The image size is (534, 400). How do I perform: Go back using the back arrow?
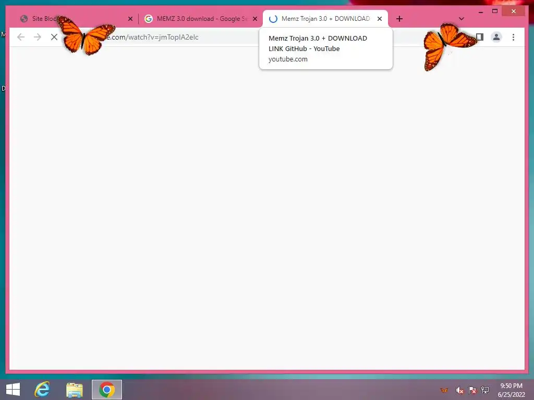pyautogui.click(x=21, y=37)
